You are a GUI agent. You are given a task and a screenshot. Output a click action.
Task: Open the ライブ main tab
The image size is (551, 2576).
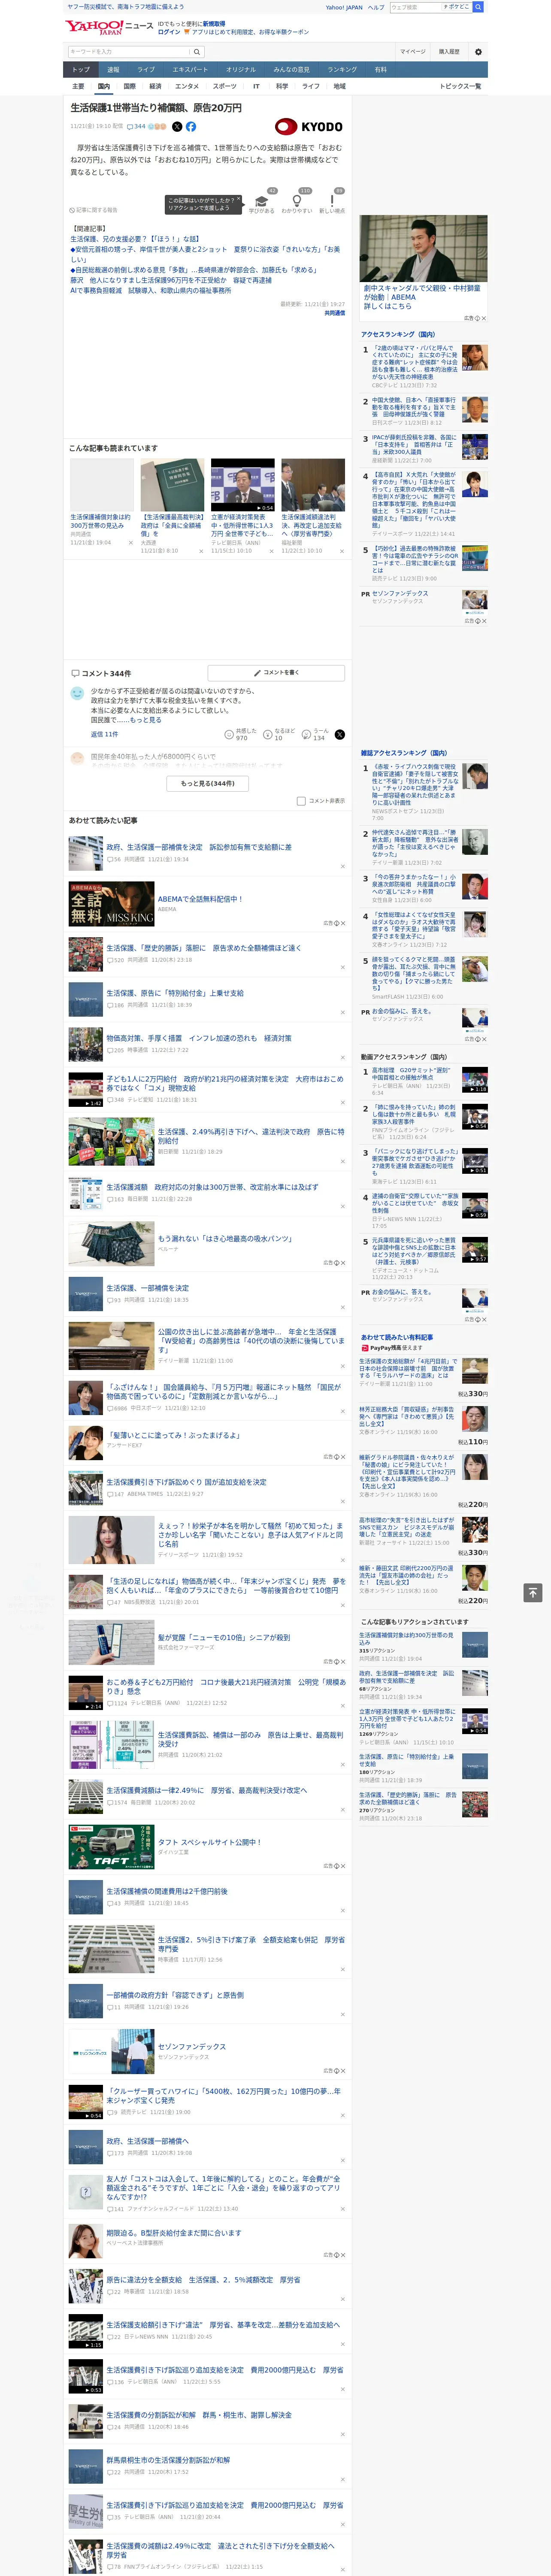click(146, 70)
